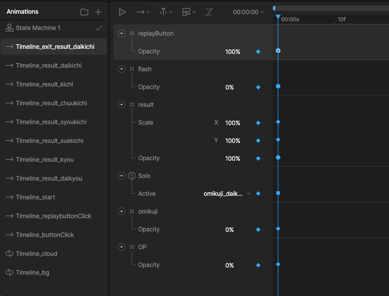Screen dimensions: 389x296
Task: Select Timeline_result_syoukichi animation
Action: 54,122
